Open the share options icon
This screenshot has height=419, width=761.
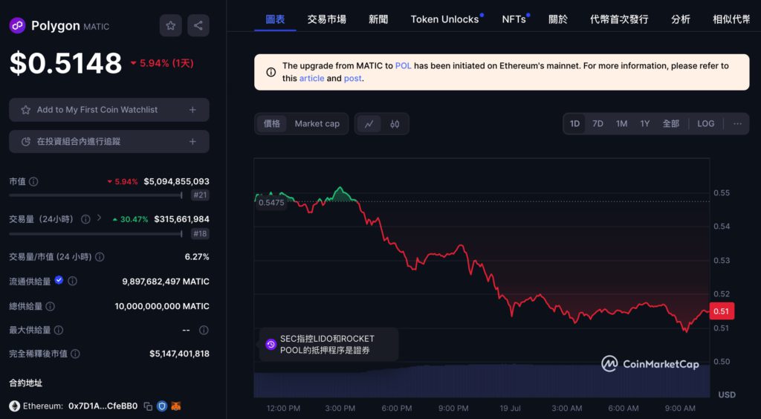(x=198, y=26)
